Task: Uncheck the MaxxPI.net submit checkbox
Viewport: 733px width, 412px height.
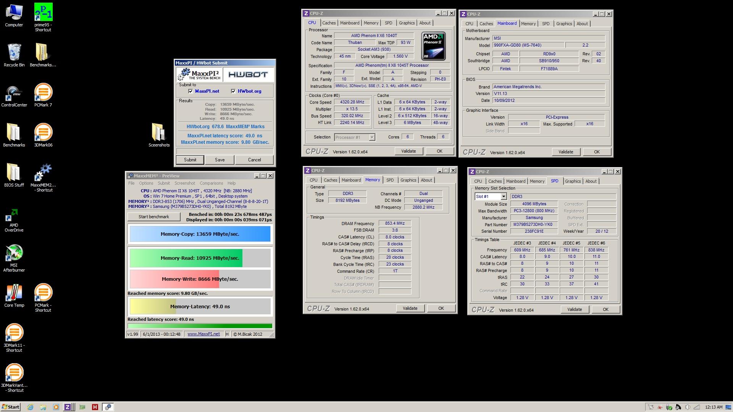Action: pos(191,91)
